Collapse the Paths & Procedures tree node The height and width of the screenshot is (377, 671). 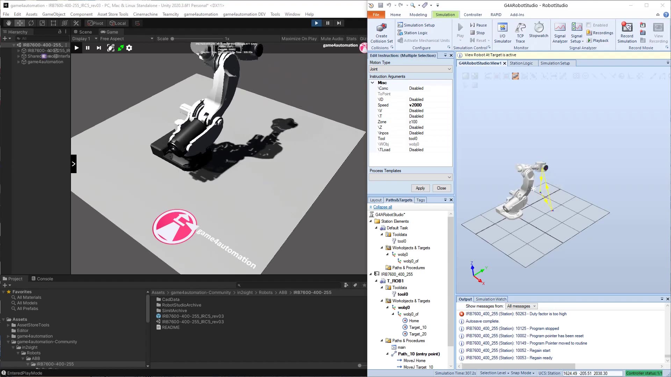[x=382, y=341]
